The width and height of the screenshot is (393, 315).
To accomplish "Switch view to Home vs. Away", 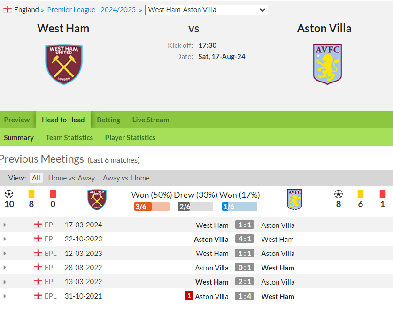I will point(71,178).
